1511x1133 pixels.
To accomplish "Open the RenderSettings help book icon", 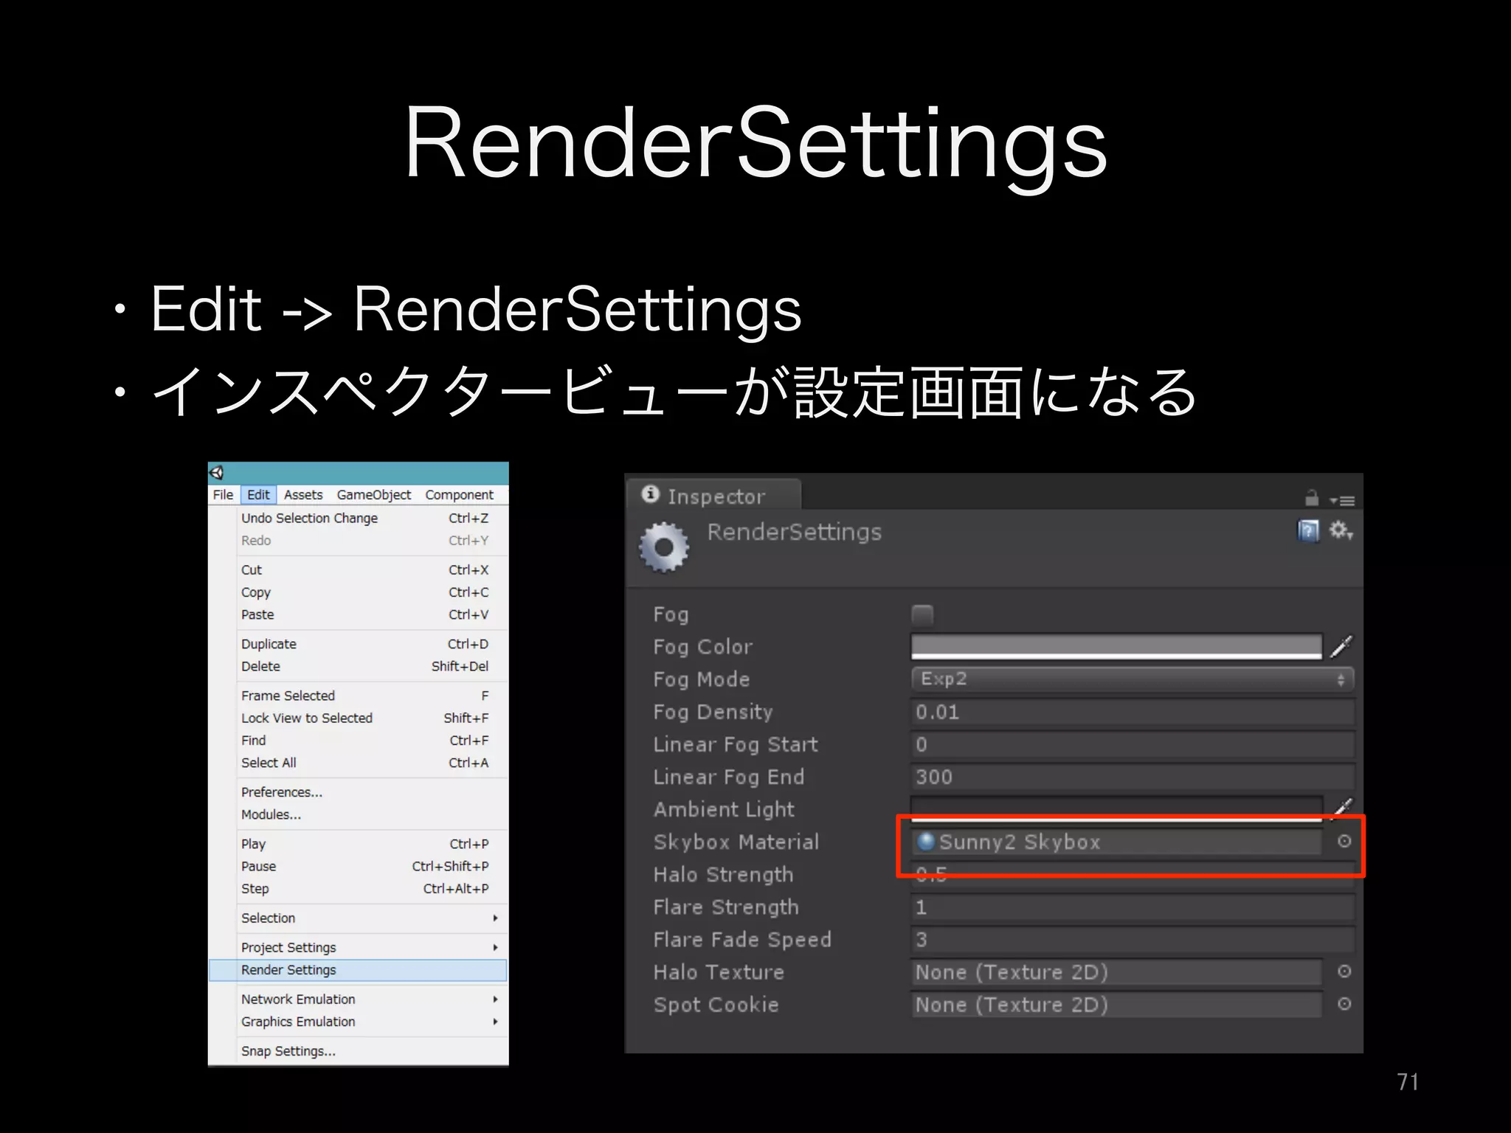I will tap(1308, 530).
